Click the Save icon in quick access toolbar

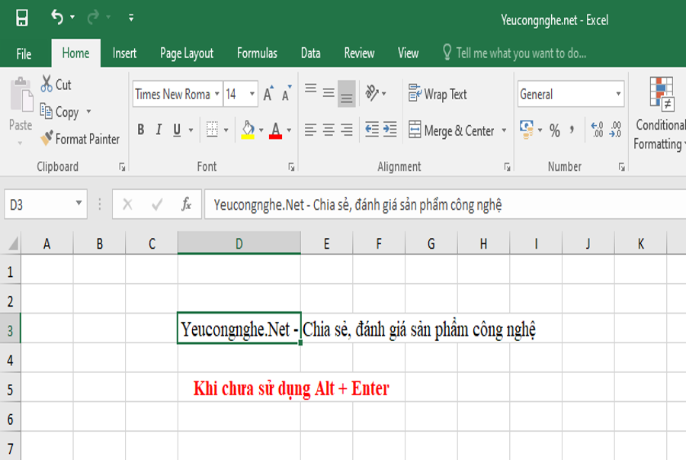tap(22, 18)
